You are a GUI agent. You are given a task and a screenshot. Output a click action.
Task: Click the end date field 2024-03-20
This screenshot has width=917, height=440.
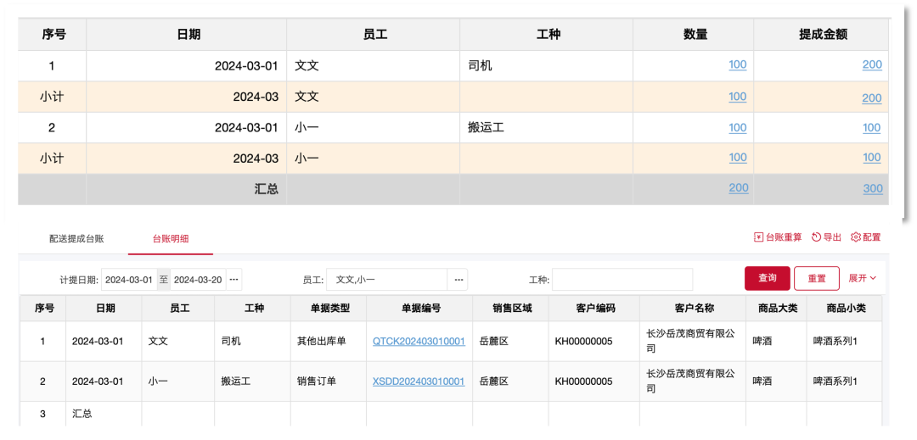coord(198,280)
